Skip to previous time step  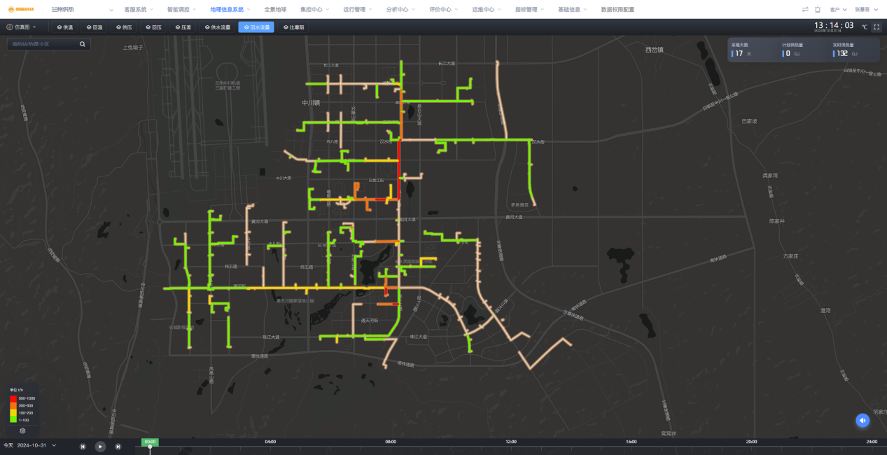[83, 446]
